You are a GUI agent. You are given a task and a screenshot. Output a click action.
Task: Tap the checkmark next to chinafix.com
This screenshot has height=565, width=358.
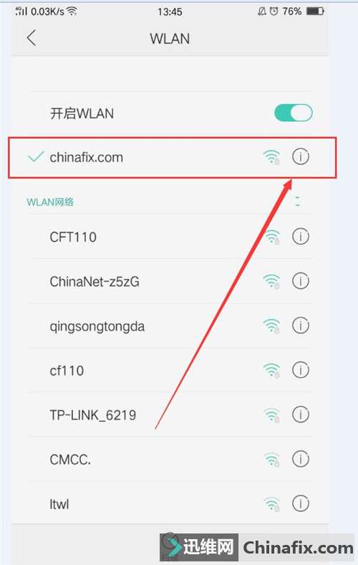36,157
